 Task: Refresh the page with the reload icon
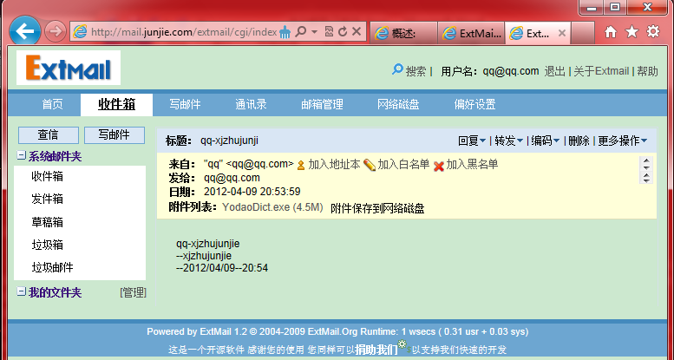point(343,31)
